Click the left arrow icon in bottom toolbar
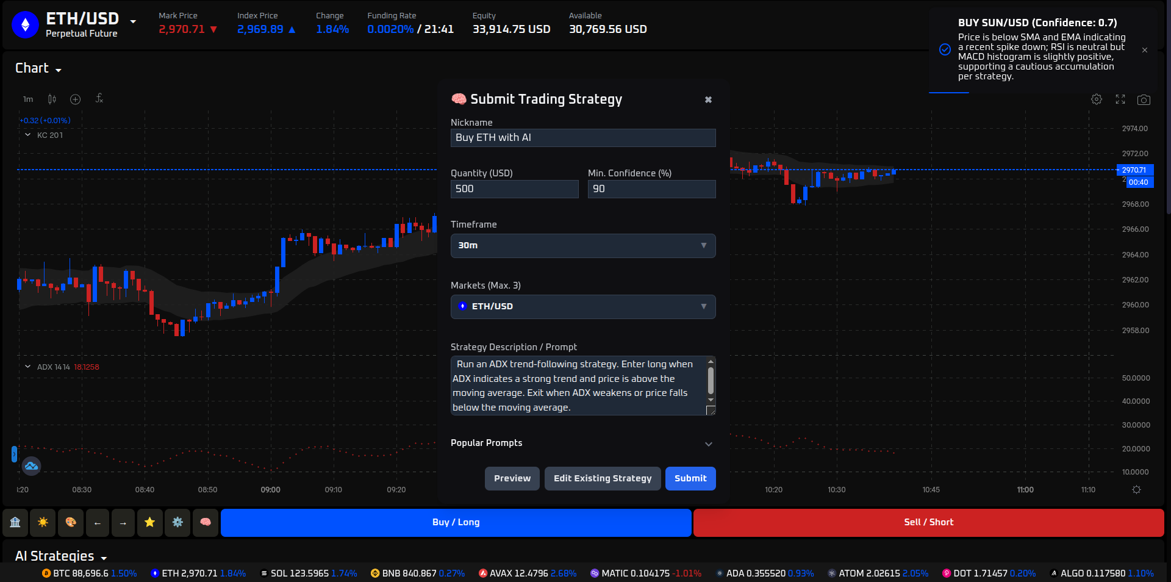This screenshot has width=1171, height=582. (97, 523)
